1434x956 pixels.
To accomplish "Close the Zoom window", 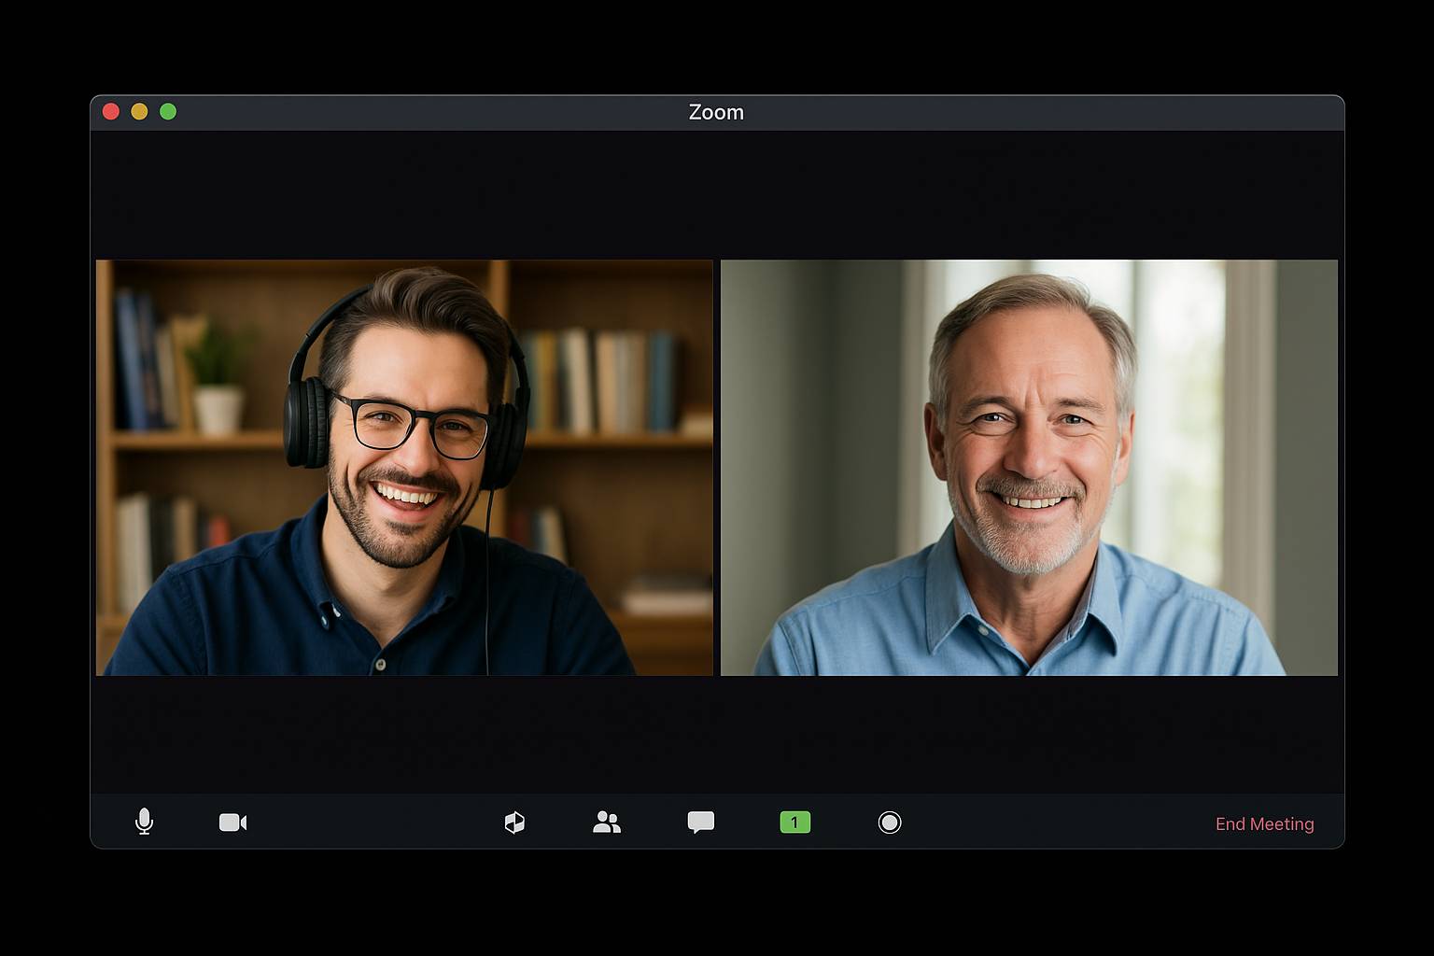I will pyautogui.click(x=111, y=112).
